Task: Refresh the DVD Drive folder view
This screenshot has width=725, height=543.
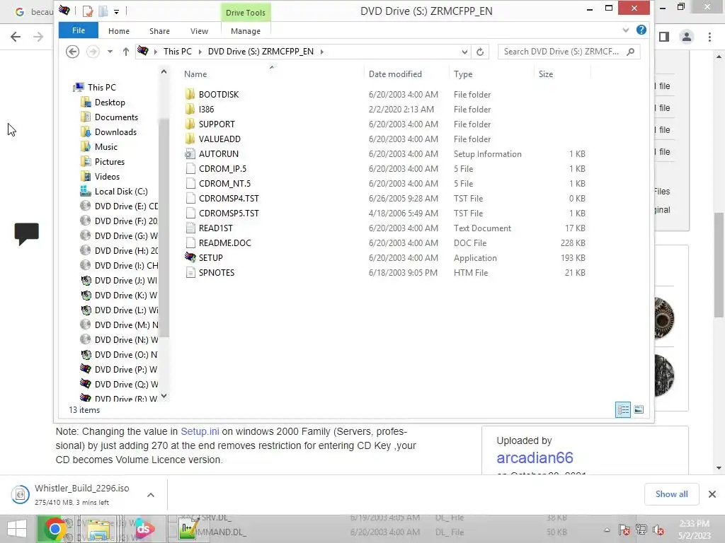Action: point(480,52)
